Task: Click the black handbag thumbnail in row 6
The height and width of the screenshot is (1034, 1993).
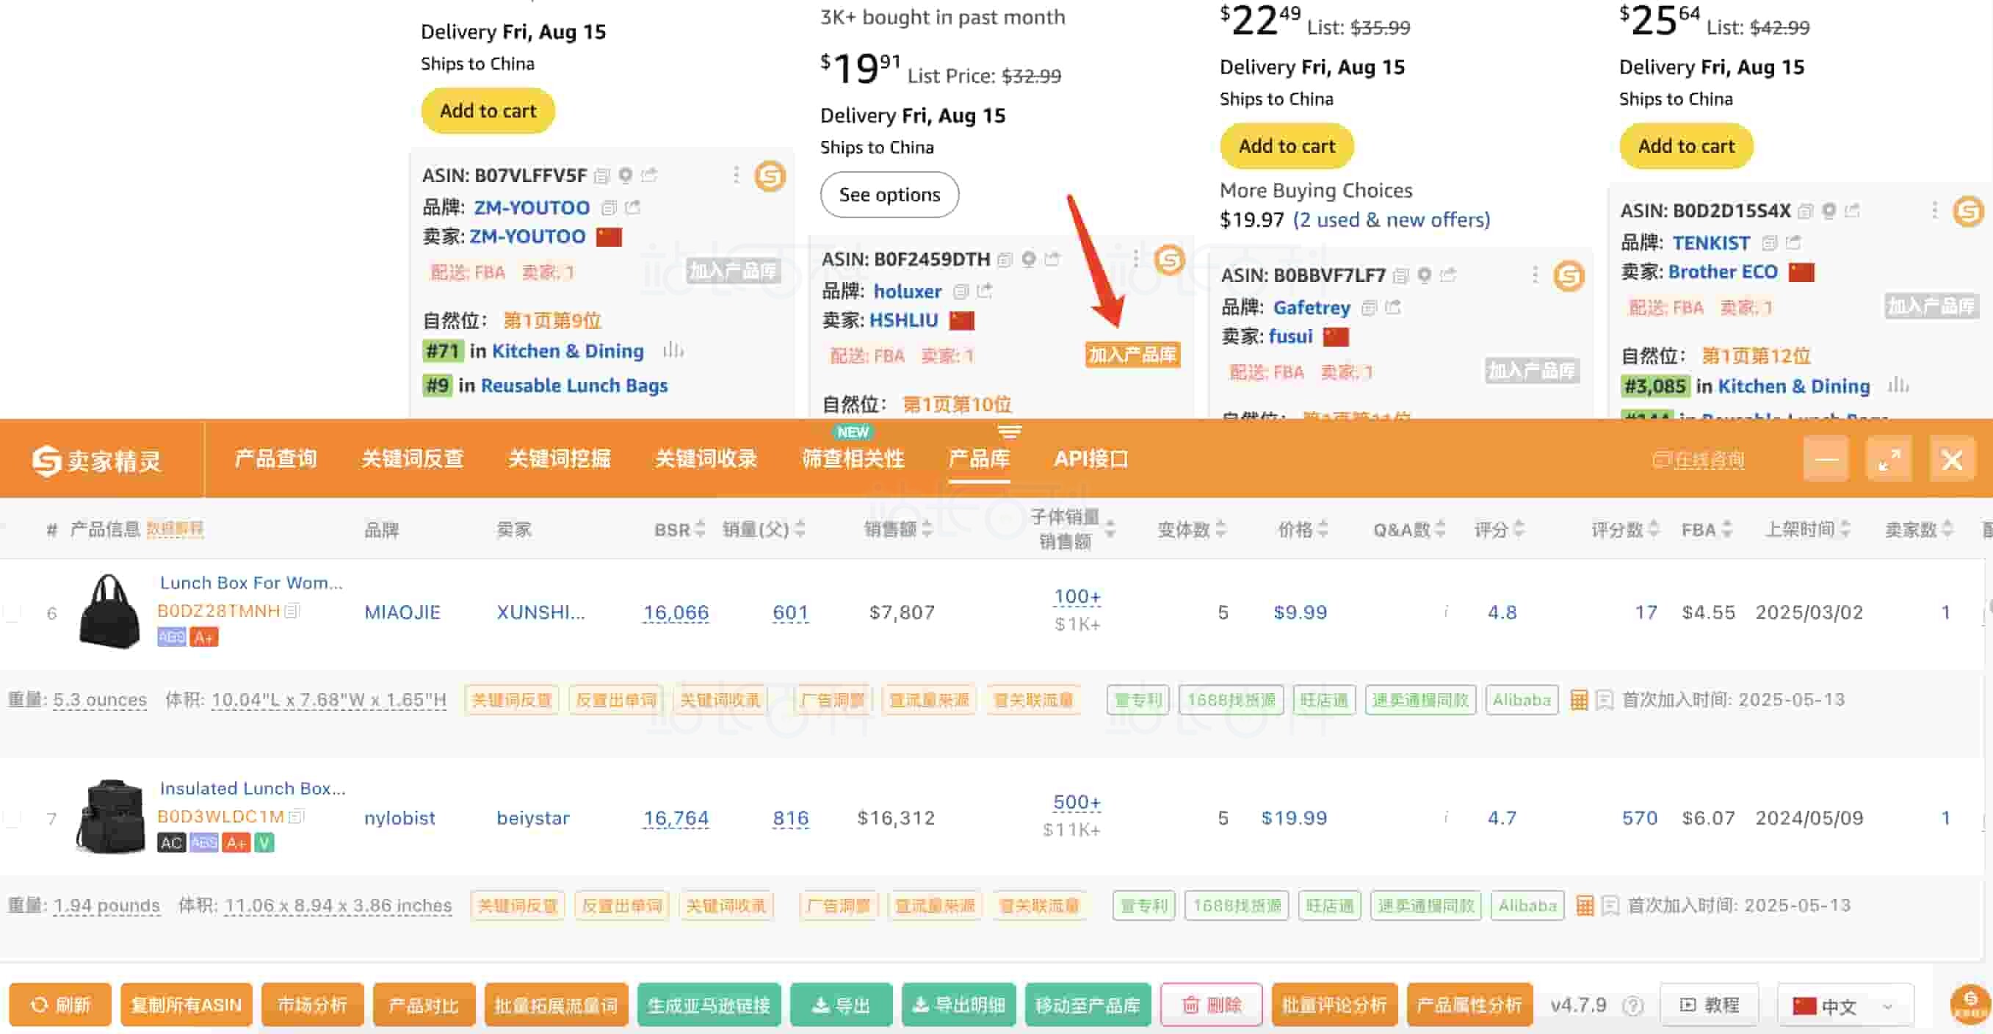Action: click(x=110, y=612)
